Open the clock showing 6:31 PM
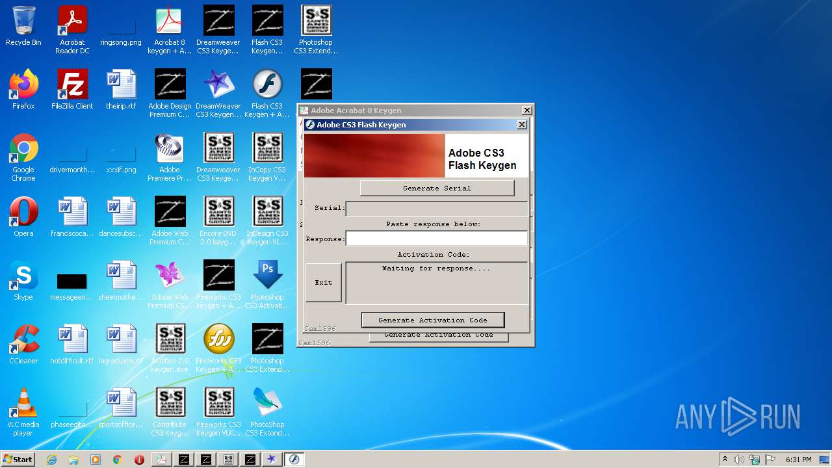The image size is (832, 468). 798,460
